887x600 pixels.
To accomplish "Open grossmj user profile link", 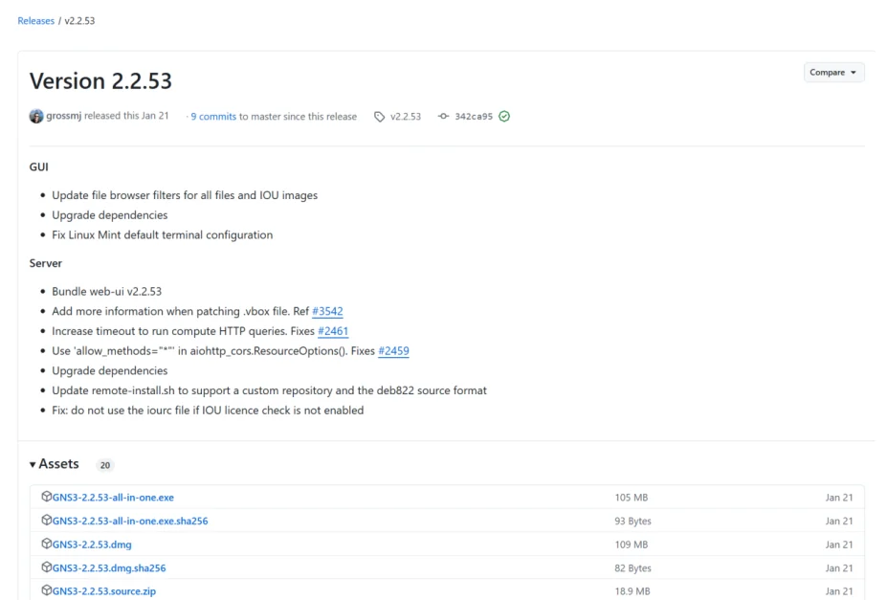I will click(x=64, y=116).
